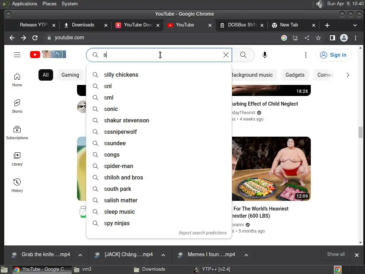Screen dimensions: 365x274
Task: Expand options for Memes I found download
Action: click(246, 255)
